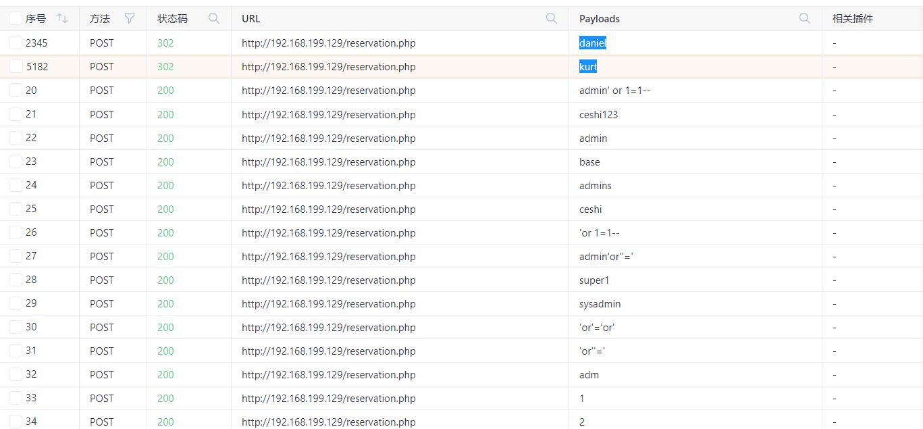Click the 序号 column header label
The image size is (923, 429).
36,19
